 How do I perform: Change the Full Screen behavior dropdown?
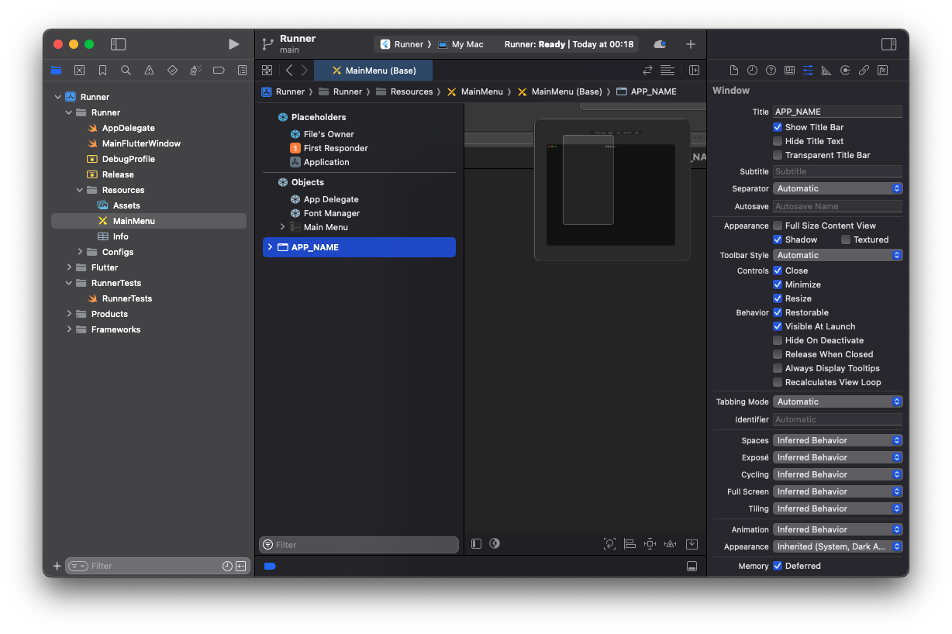coord(837,491)
